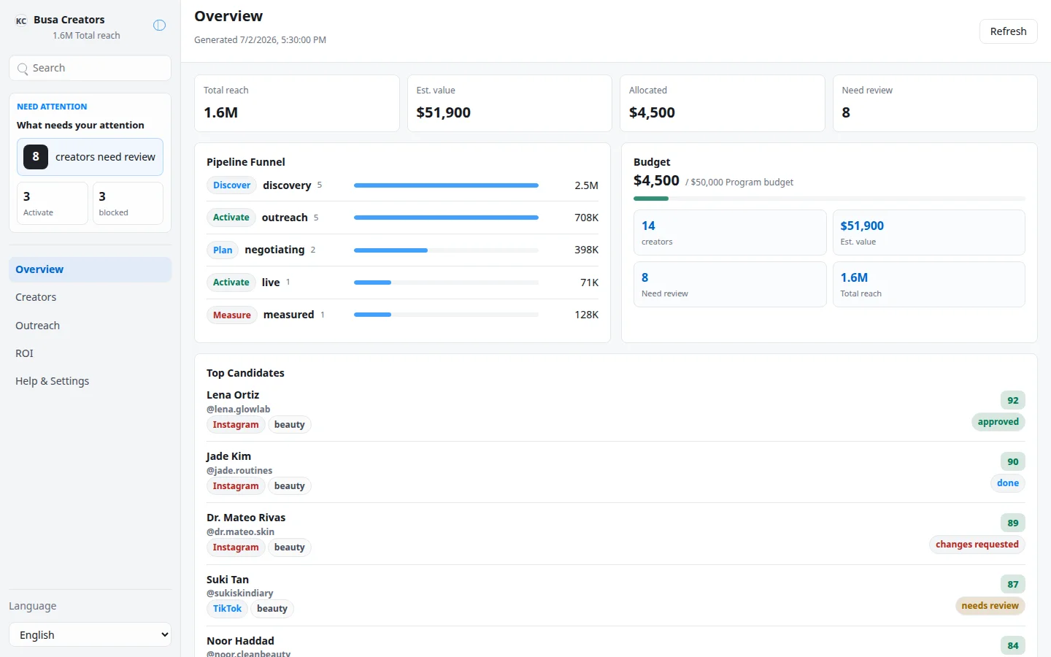Click Dr. Mateo Rivas's Instagram tag

(x=236, y=547)
